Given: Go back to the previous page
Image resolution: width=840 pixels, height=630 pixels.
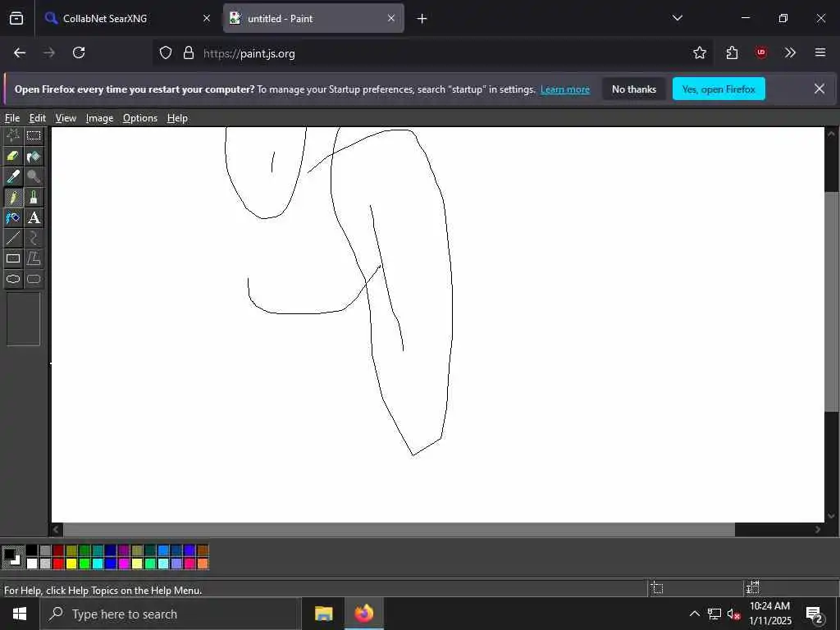Looking at the screenshot, I should pos(20,52).
